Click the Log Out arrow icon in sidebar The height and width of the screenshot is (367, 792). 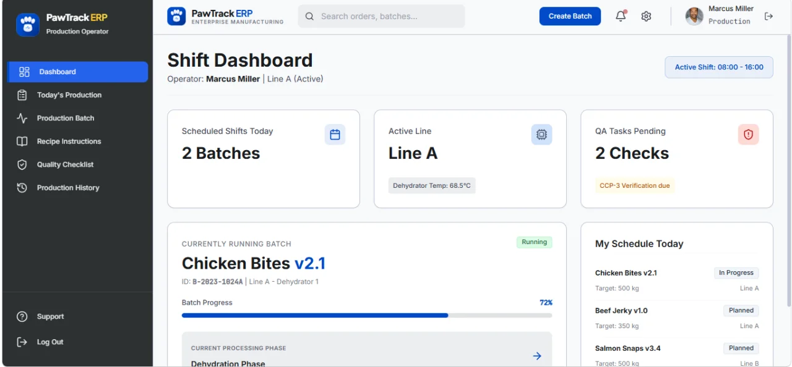click(22, 342)
